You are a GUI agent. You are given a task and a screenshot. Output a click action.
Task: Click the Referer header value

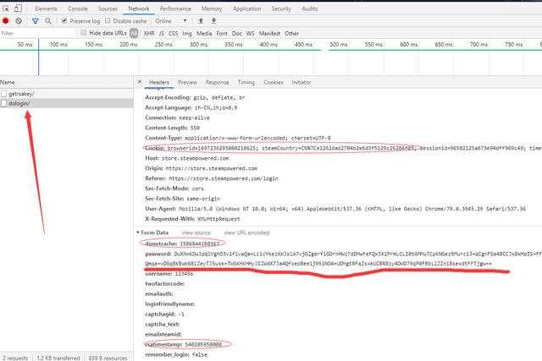coord(224,178)
